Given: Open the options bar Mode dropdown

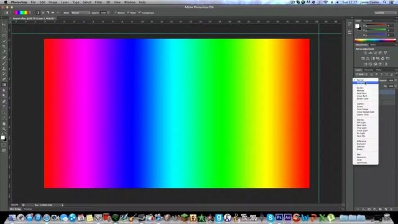Looking at the screenshot, I should 80,12.
